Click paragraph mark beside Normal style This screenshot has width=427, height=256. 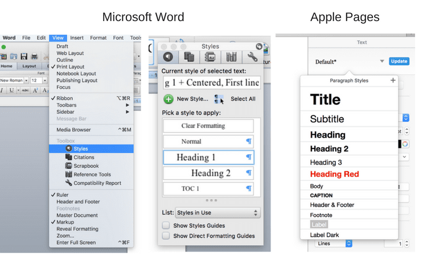(x=249, y=141)
